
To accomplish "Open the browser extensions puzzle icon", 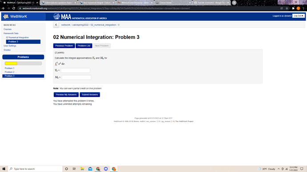I will pyautogui.click(x=293, y=8).
